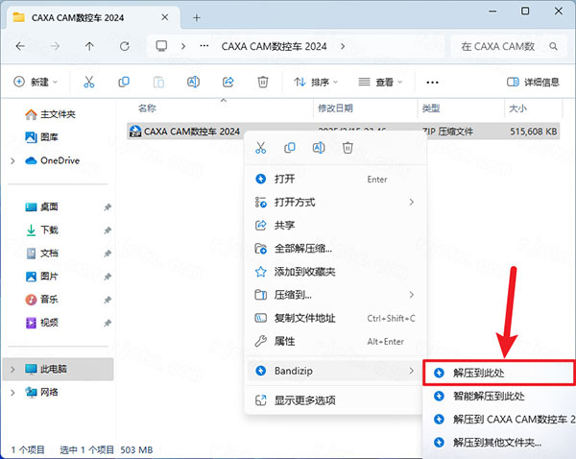Click Delete trash icon in the context menu
The image size is (576, 459).
click(348, 148)
